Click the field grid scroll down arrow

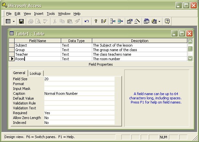click(x=190, y=58)
